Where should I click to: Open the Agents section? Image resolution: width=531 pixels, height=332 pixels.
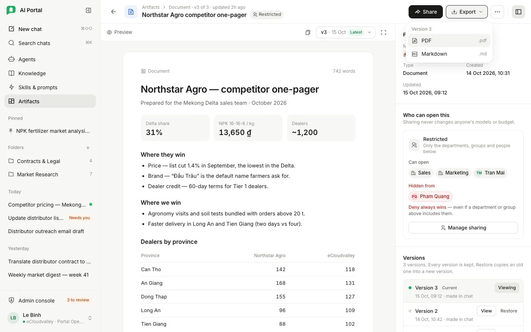[50, 59]
